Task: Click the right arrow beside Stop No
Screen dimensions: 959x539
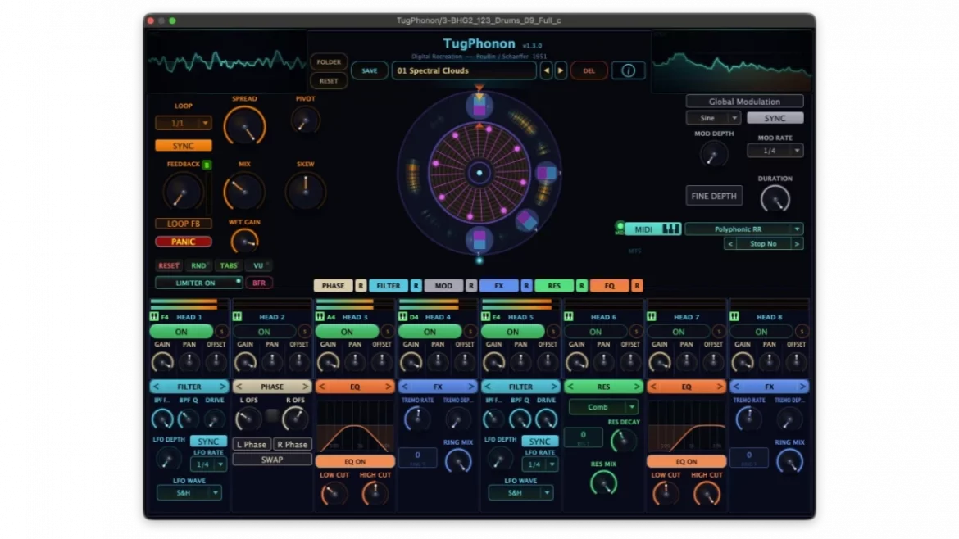Action: pos(797,244)
